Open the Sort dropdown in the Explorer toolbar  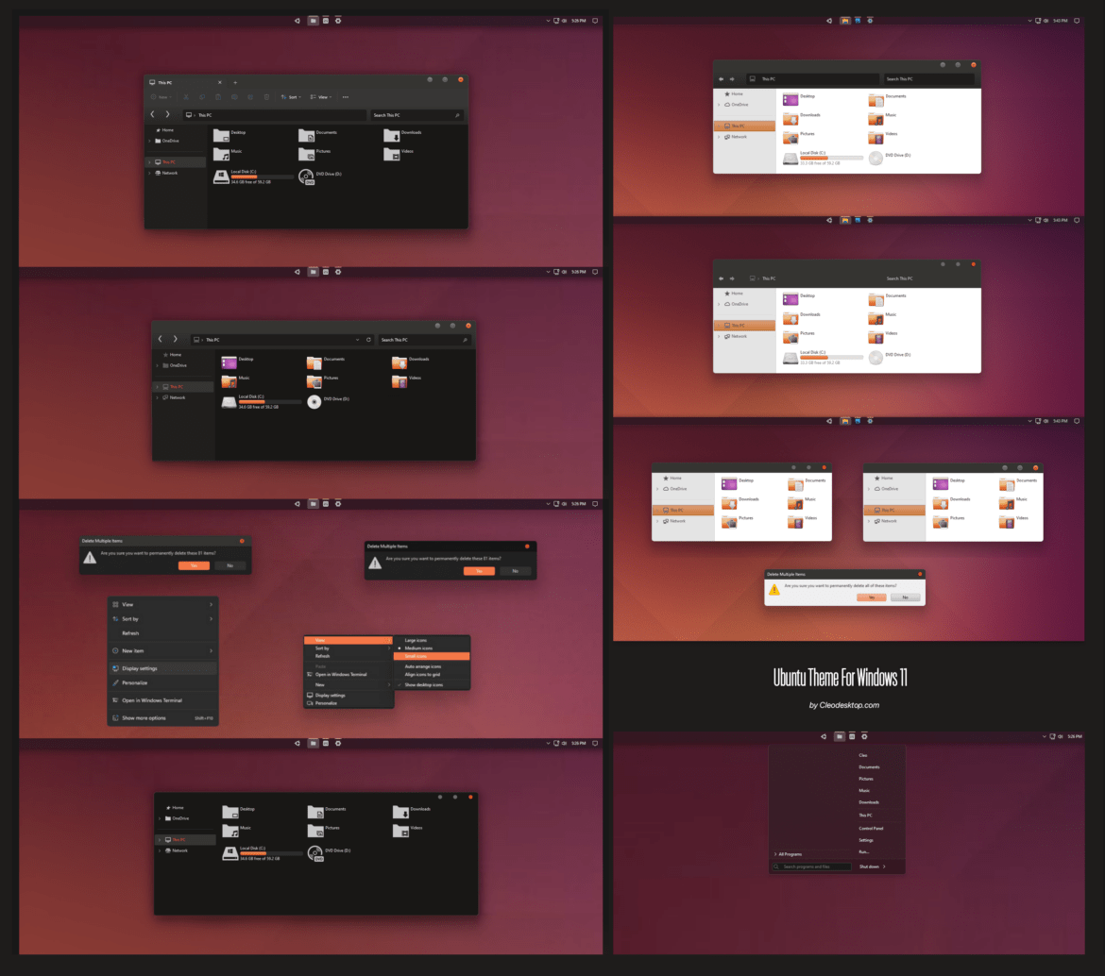pyautogui.click(x=293, y=97)
